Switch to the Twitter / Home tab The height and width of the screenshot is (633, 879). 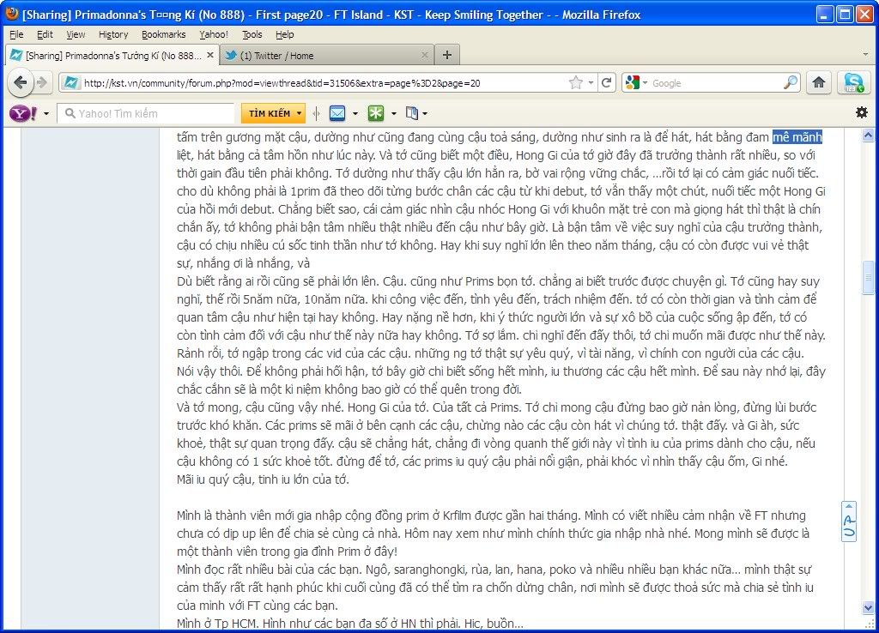(327, 56)
